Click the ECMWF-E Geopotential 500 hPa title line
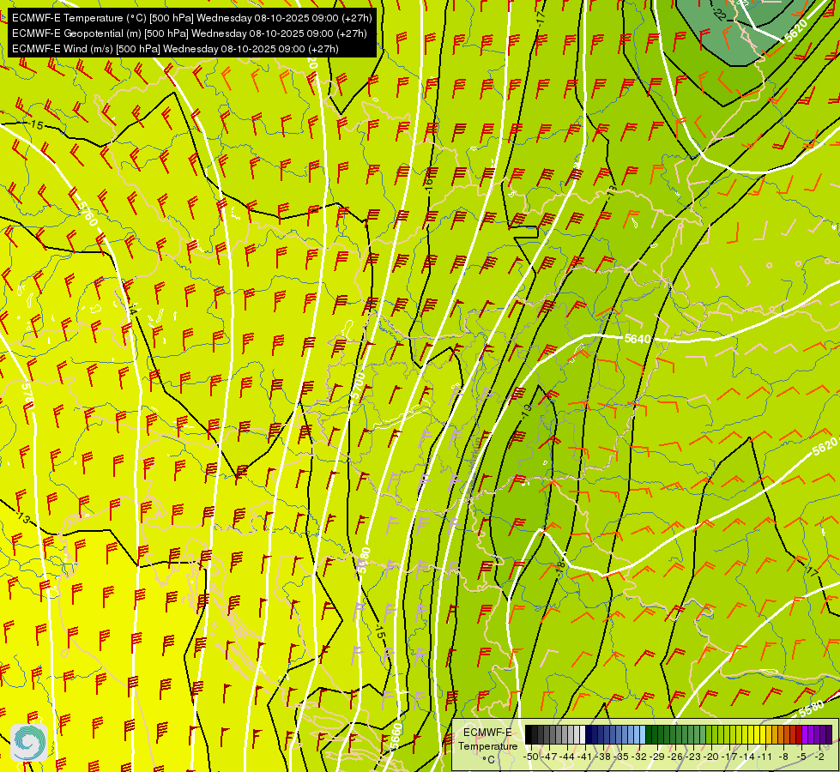This screenshot has height=772, width=840. (x=189, y=33)
